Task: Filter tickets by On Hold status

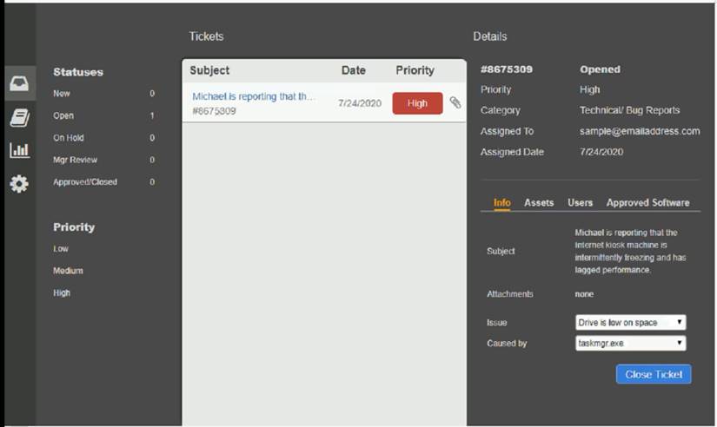Action: 68,138
